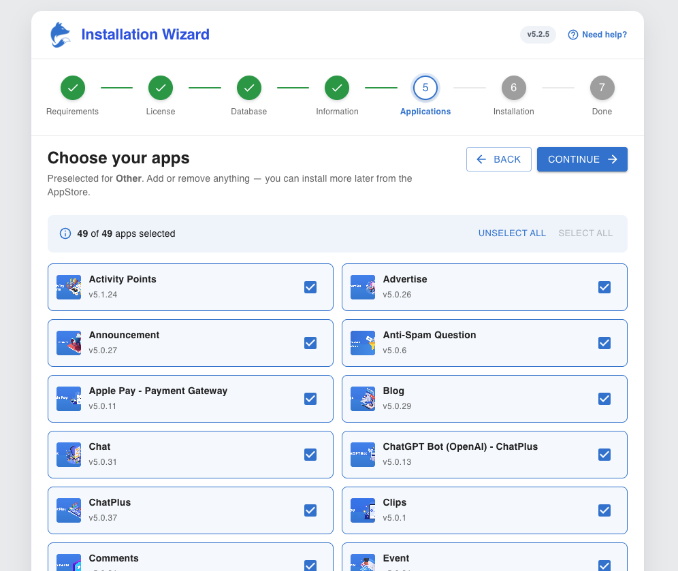The height and width of the screenshot is (571, 678).
Task: Click the fox logo icon
Action: point(60,35)
